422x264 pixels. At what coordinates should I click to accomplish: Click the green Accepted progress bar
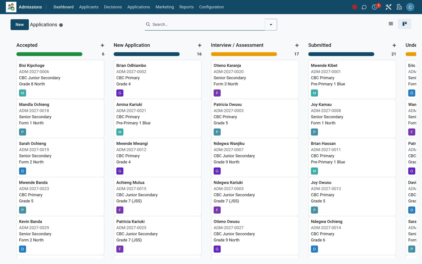click(x=49, y=54)
